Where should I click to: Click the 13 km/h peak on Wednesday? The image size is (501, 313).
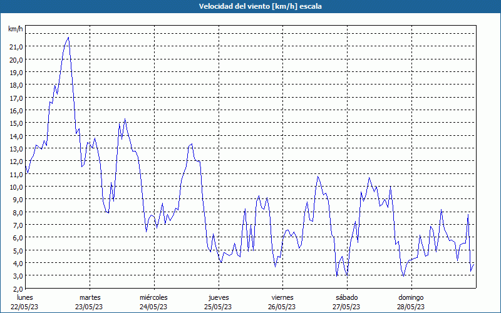[x=192, y=144]
